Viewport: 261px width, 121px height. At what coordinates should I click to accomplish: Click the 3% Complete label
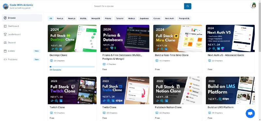(x=55, y=70)
